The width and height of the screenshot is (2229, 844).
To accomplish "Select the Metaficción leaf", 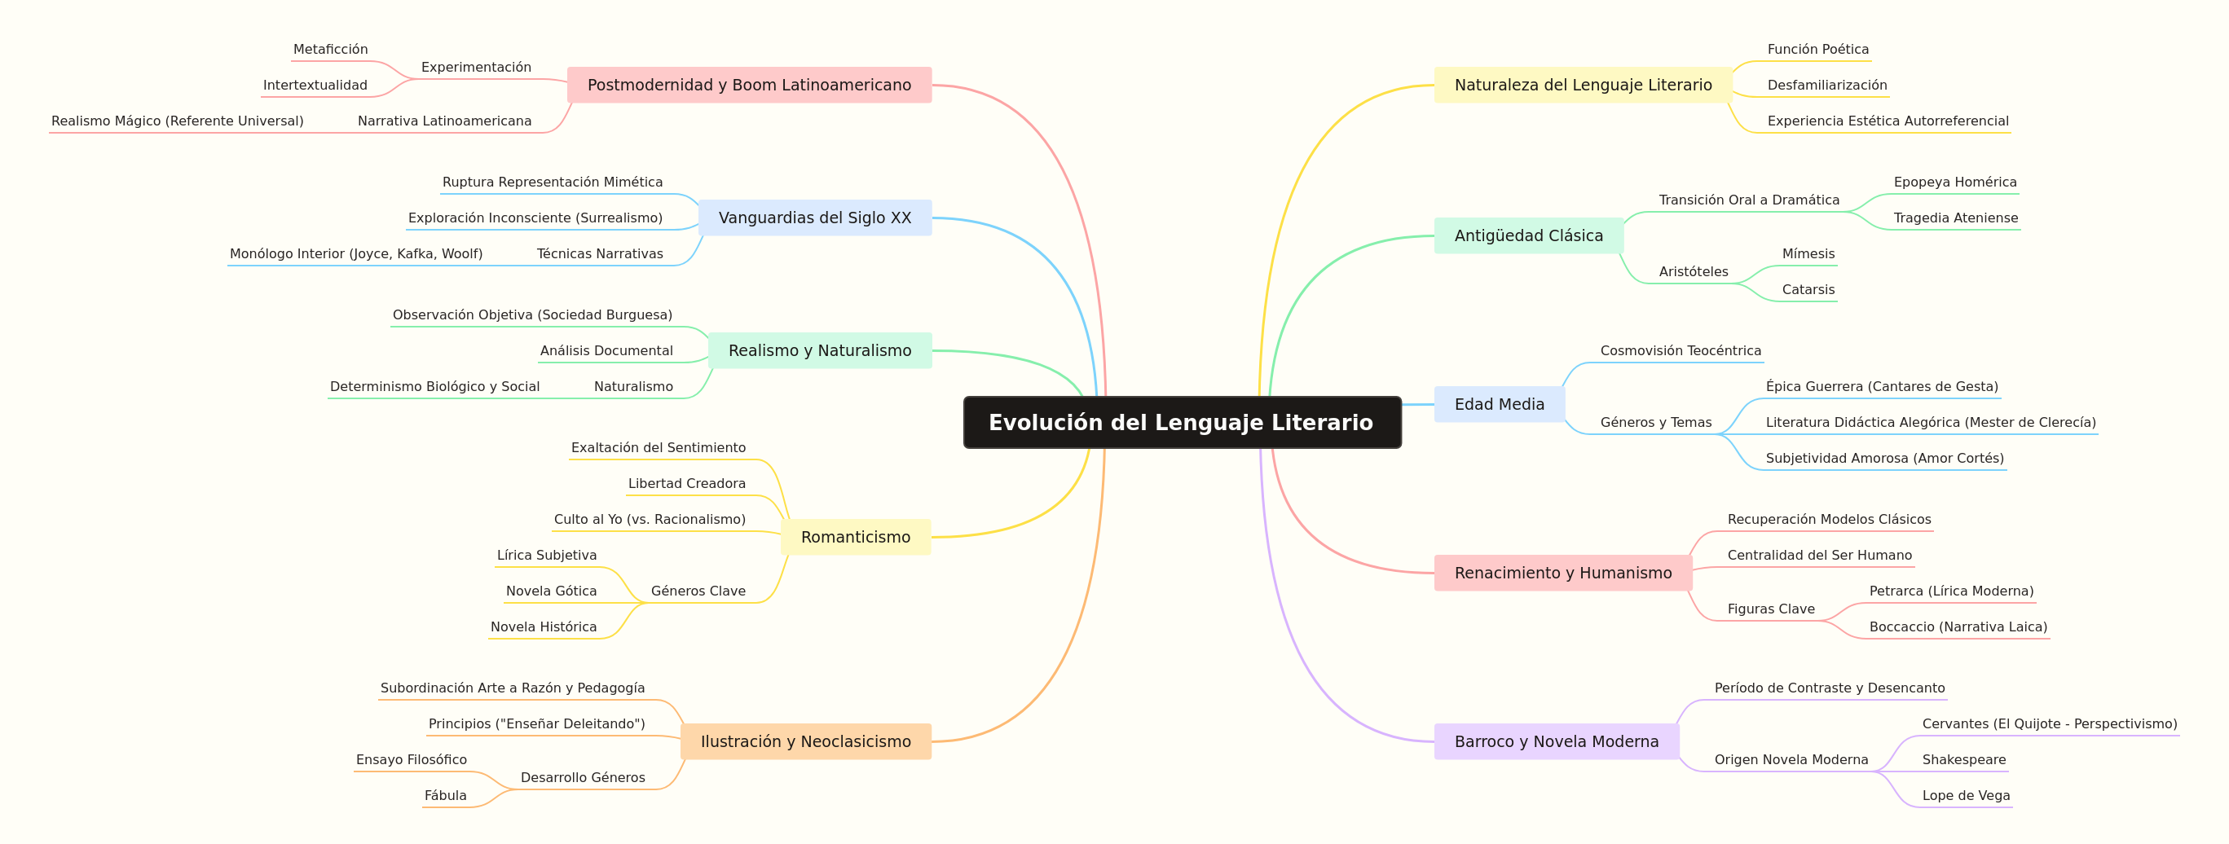I will [x=331, y=50].
